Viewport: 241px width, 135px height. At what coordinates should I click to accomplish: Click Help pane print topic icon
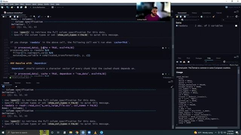(x=188, y=62)
